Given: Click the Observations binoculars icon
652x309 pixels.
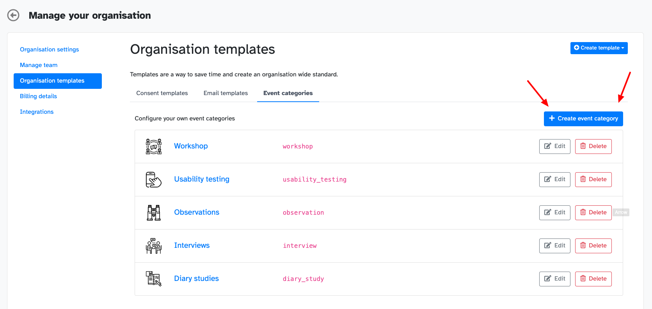Looking at the screenshot, I should [x=153, y=213].
